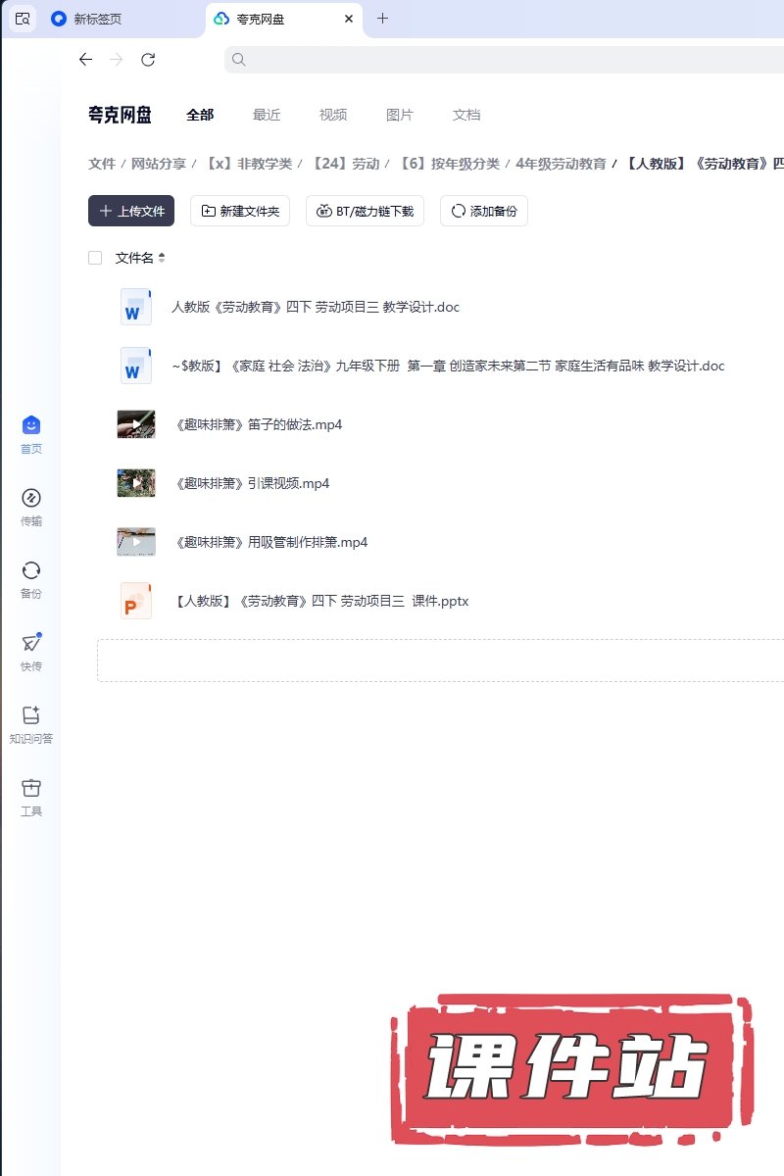
Task: Open the 备份 backup sidebar icon
Action: click(x=31, y=570)
